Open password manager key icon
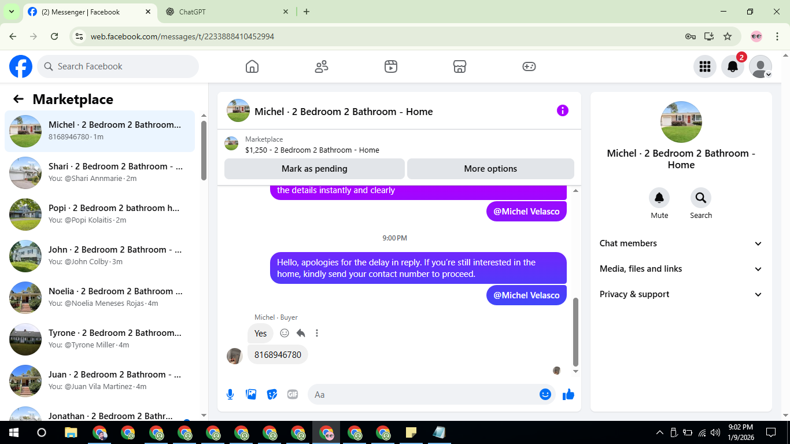This screenshot has width=790, height=444. [691, 36]
